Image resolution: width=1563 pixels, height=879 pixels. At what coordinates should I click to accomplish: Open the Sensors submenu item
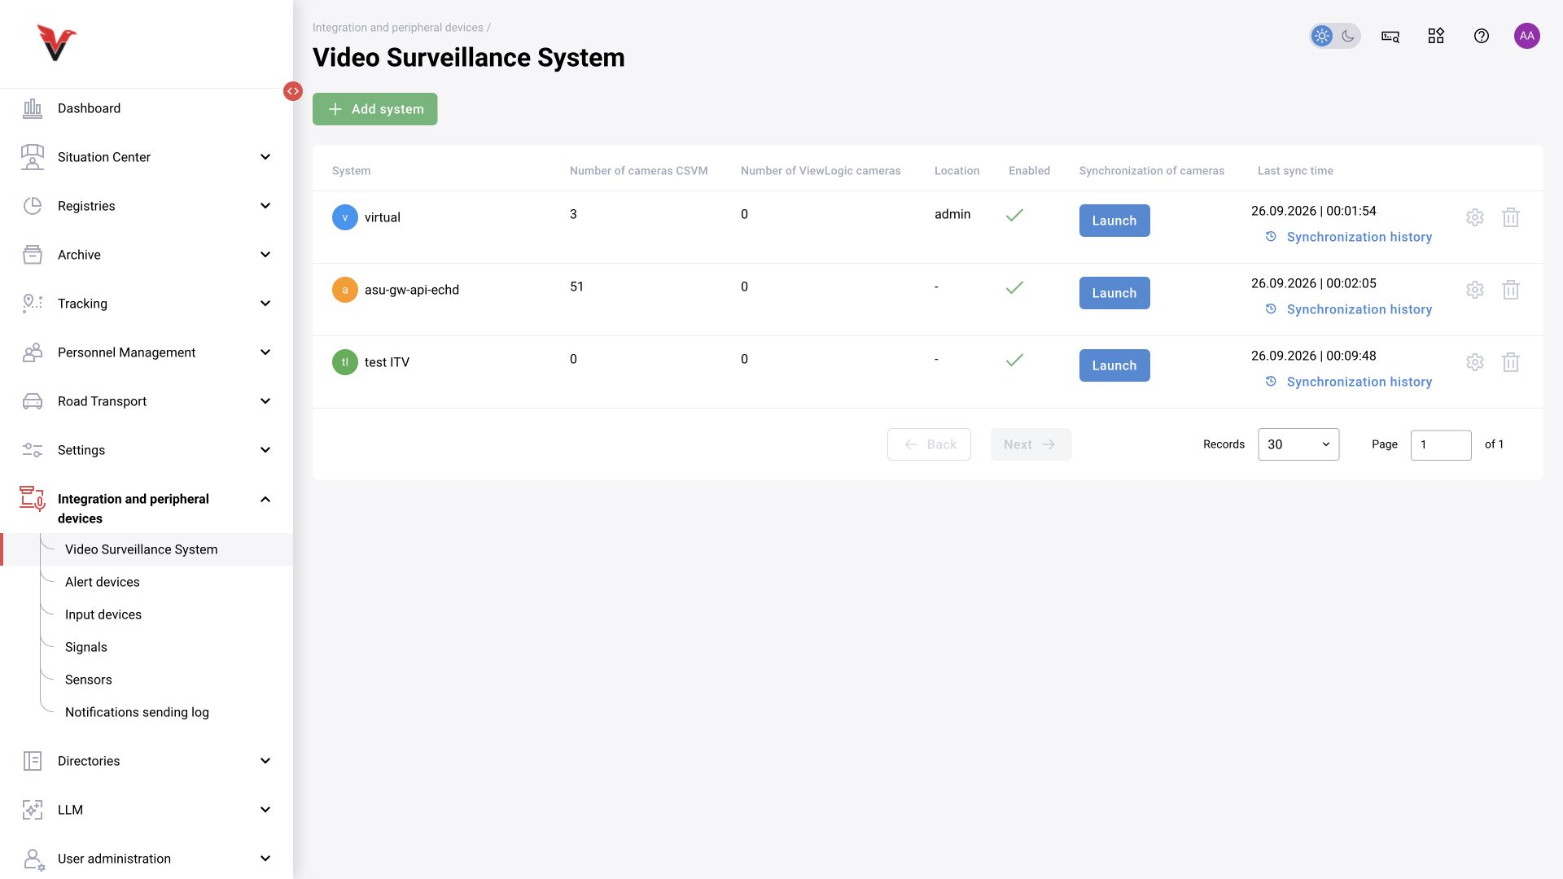(x=89, y=680)
